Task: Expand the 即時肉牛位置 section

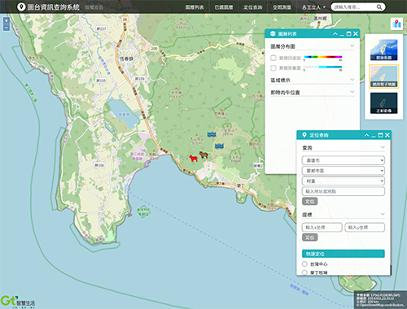Action: (x=313, y=93)
